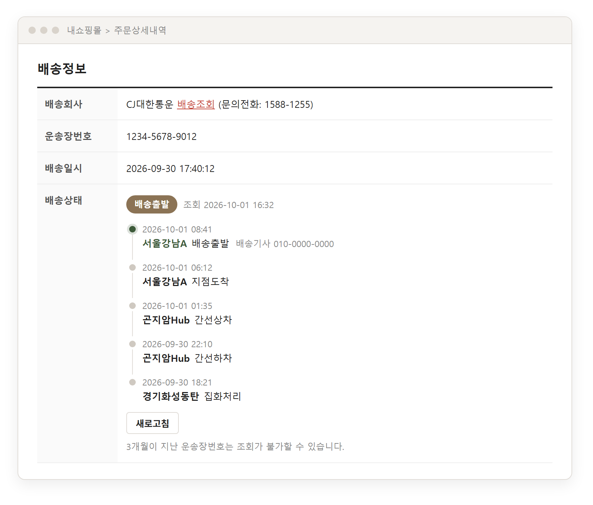This screenshot has width=593, height=505.
Task: Open the 배송조회 tracking link
Action: point(196,105)
